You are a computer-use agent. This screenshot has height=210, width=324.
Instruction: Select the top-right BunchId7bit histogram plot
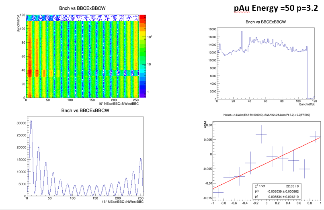[266, 63]
